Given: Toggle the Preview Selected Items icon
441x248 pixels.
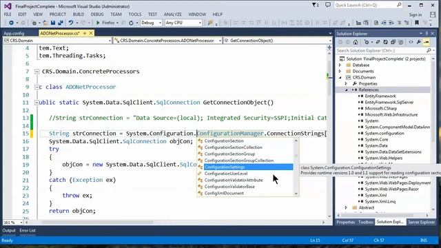Looking at the screenshot, I should [427, 42].
